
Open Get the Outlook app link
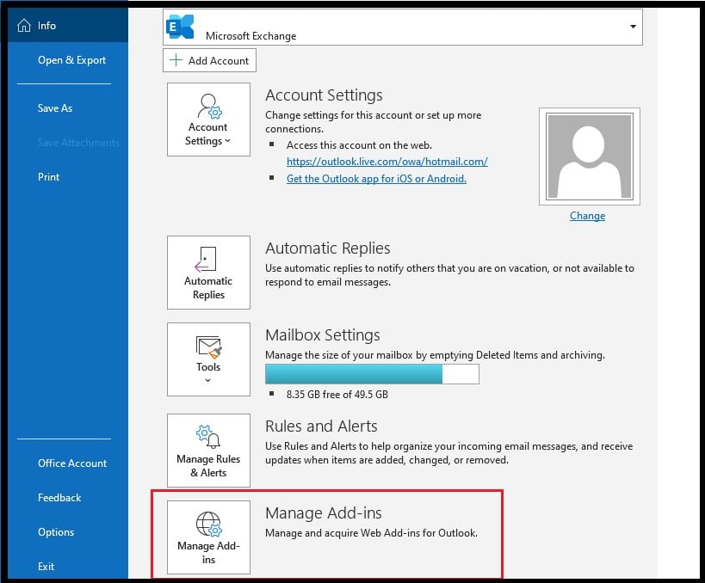click(x=376, y=179)
